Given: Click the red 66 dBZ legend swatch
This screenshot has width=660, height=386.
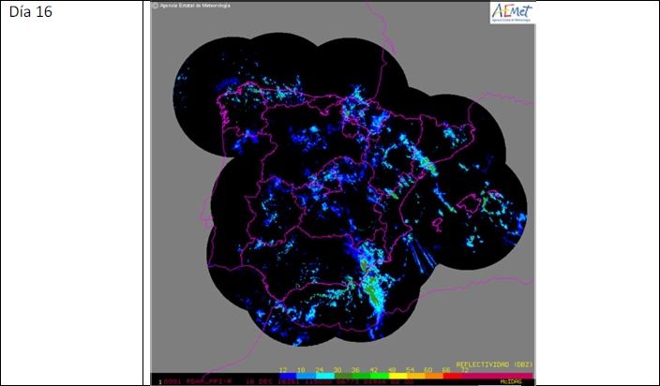Looking at the screenshot, I should coord(453,376).
